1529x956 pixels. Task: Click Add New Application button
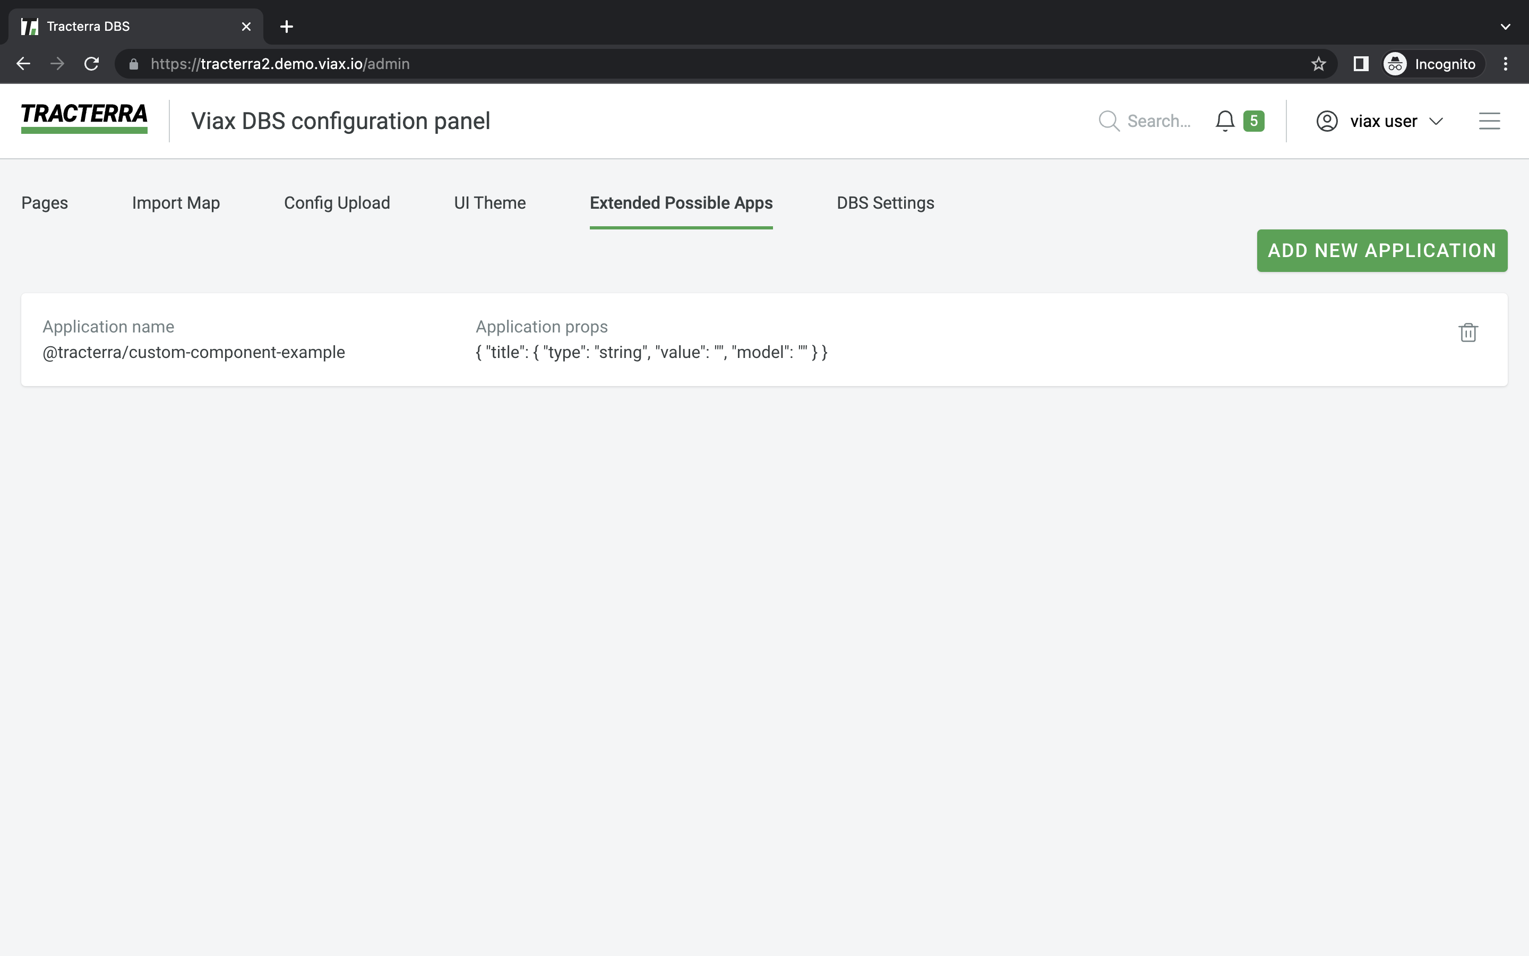pyautogui.click(x=1382, y=250)
